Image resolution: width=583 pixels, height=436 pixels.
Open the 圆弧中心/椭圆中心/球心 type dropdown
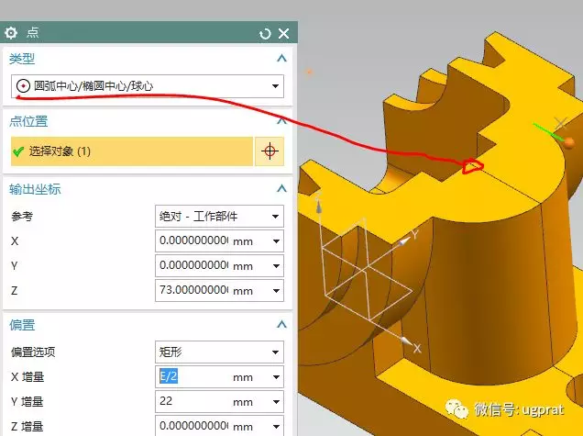point(148,86)
